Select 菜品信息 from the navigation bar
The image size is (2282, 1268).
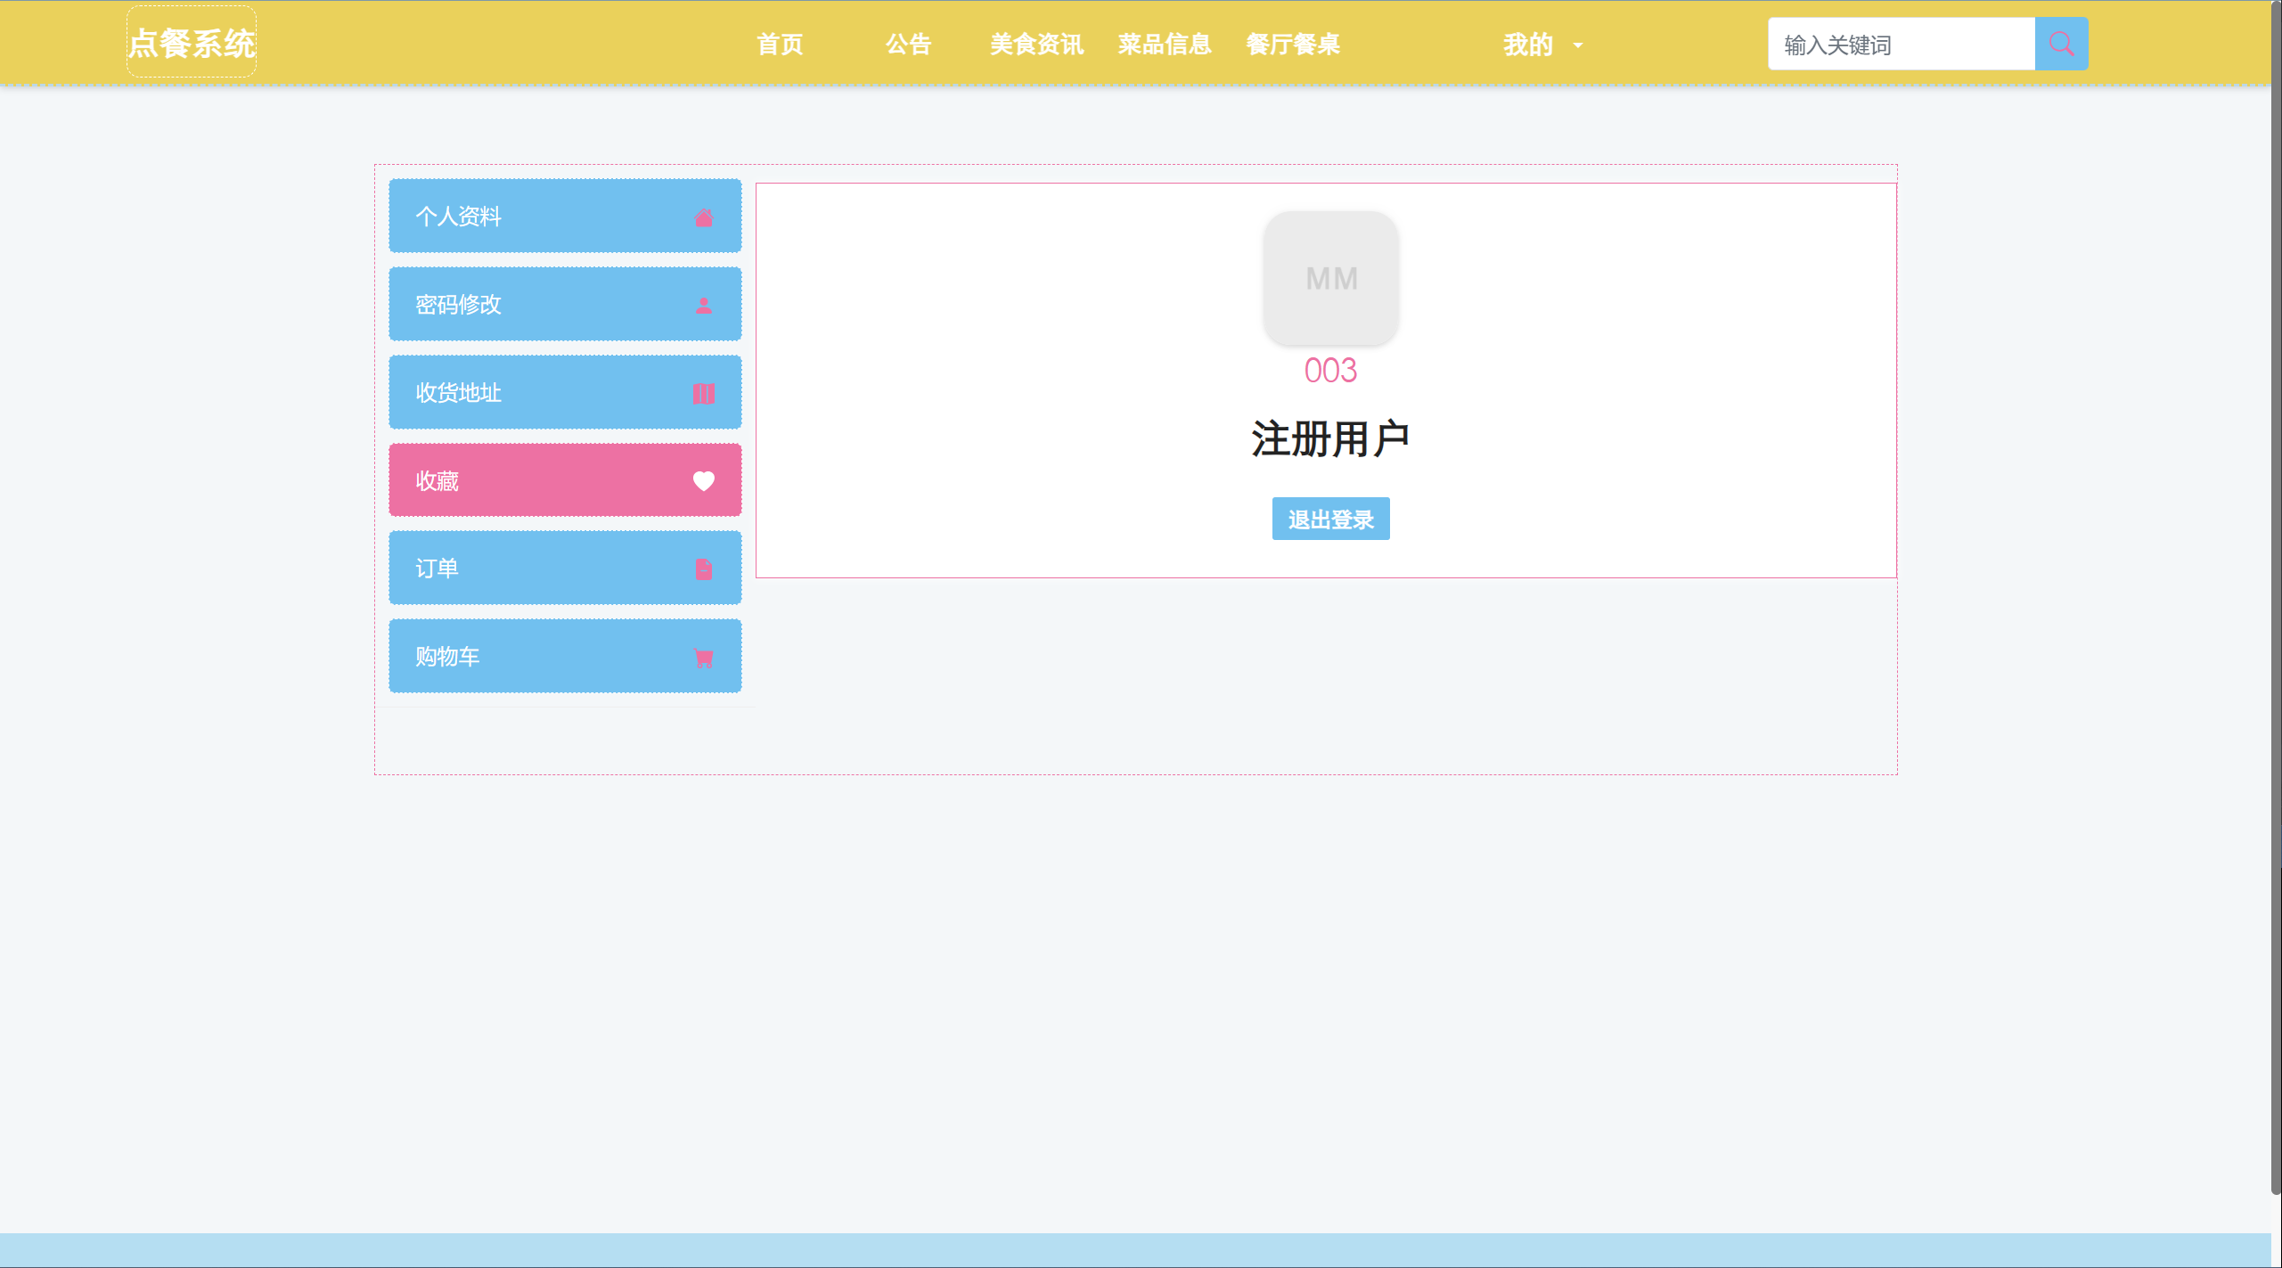click(x=1165, y=45)
